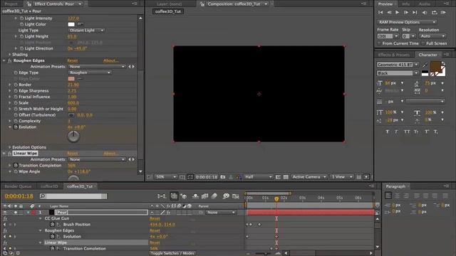
Task: Toggle Roughen Edges fx enable switch
Action: (9, 60)
